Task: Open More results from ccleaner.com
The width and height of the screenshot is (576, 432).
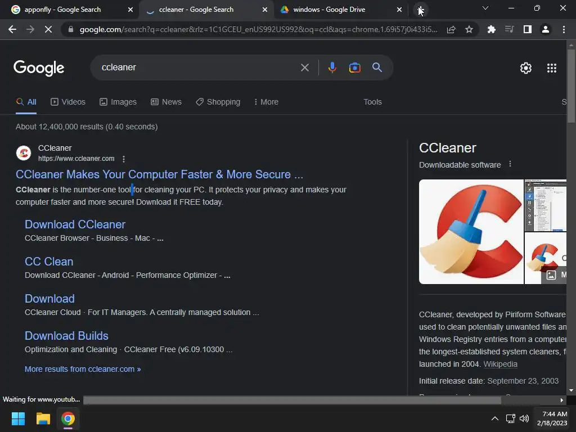Action: [83, 369]
